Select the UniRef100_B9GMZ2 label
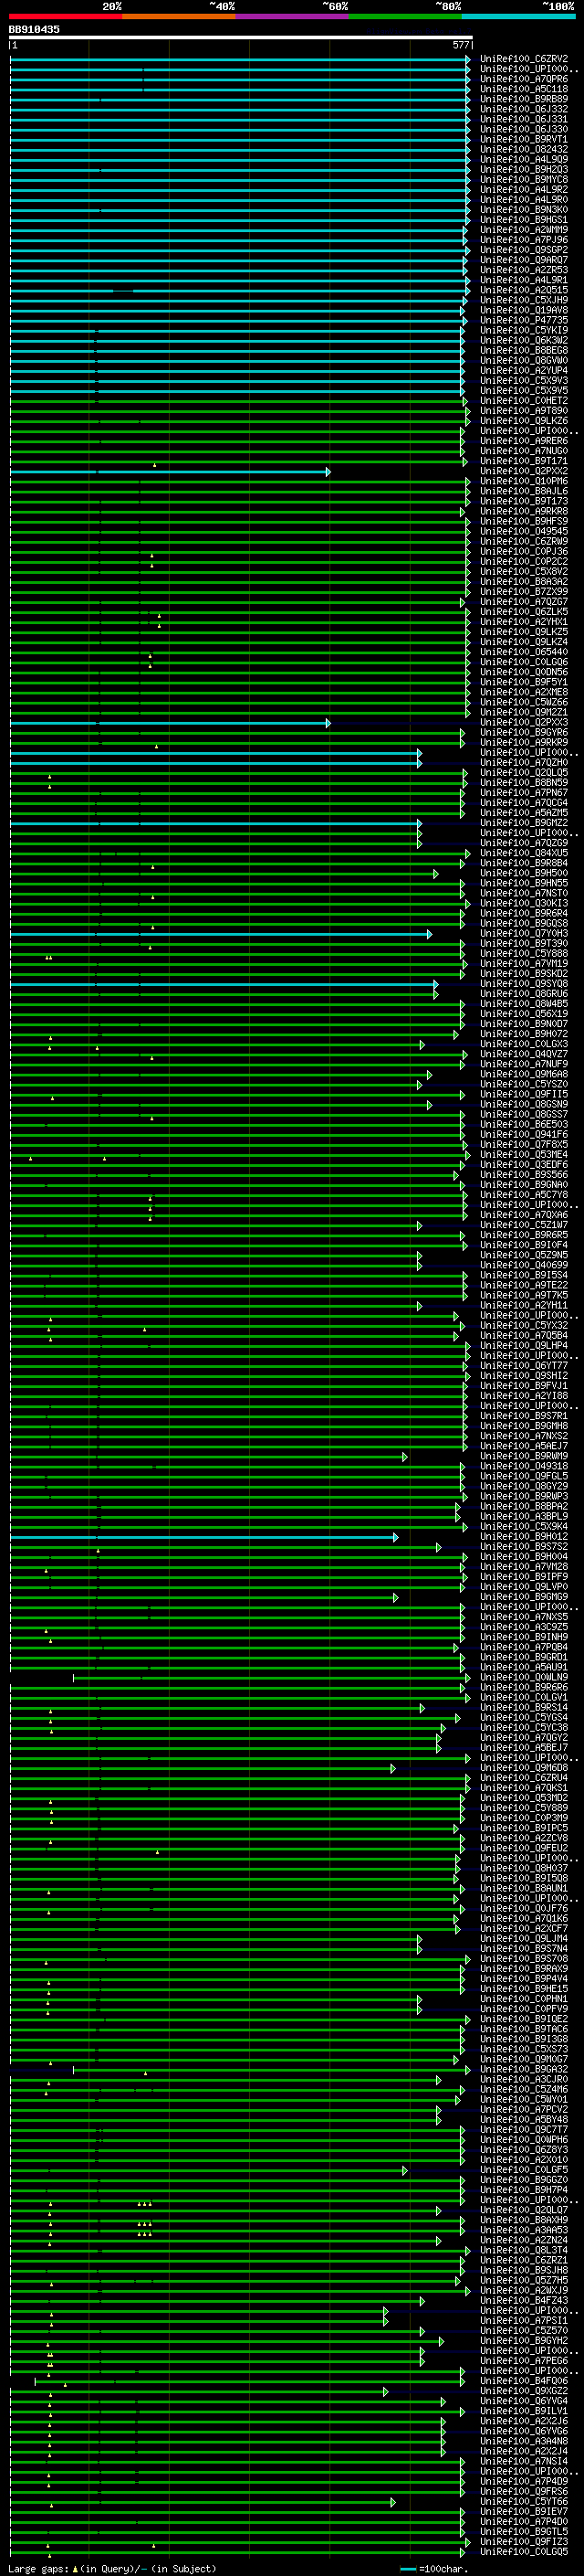Screen dimensions: 584x2576 pos(524,823)
